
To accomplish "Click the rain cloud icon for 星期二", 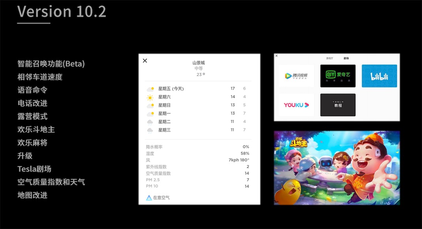I will coord(150,121).
